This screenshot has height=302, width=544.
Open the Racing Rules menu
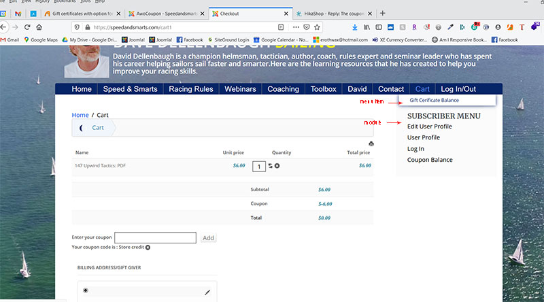tap(191, 89)
